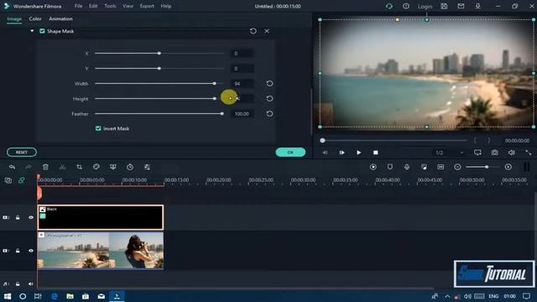This screenshot has height=302, width=537.
Task: Lock the beach video track
Action: coord(18,251)
